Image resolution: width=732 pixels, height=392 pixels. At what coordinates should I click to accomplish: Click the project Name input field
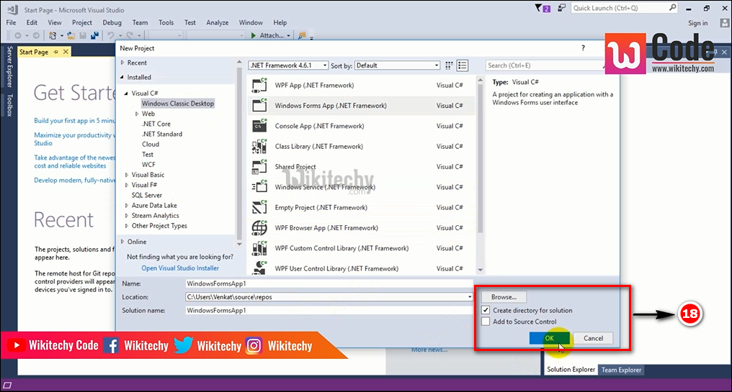(x=329, y=284)
